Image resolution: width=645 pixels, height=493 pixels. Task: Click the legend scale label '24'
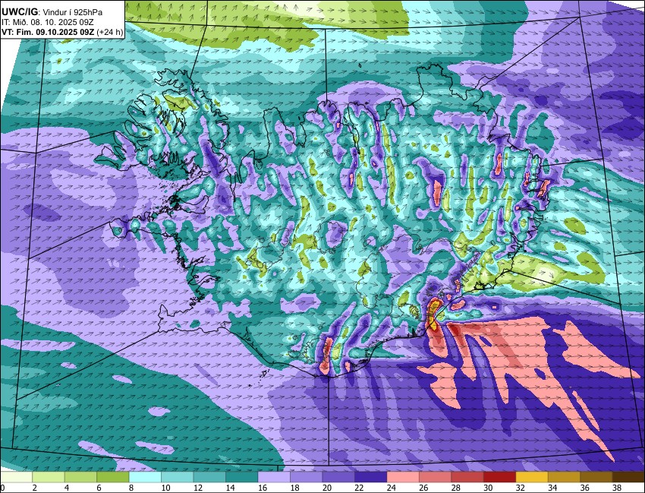coord(392,488)
